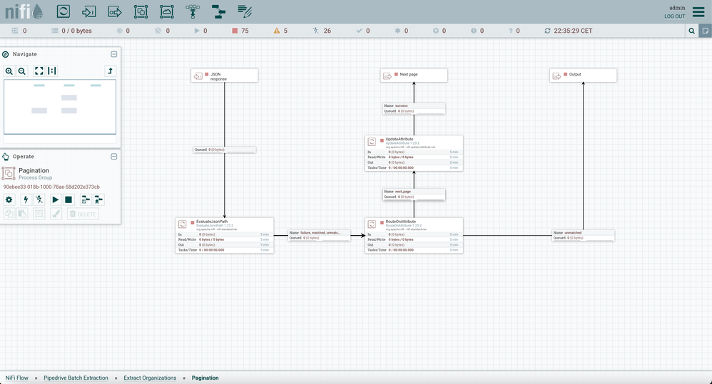Select the Remote Process Group icon
The image size is (712, 384).
click(166, 11)
